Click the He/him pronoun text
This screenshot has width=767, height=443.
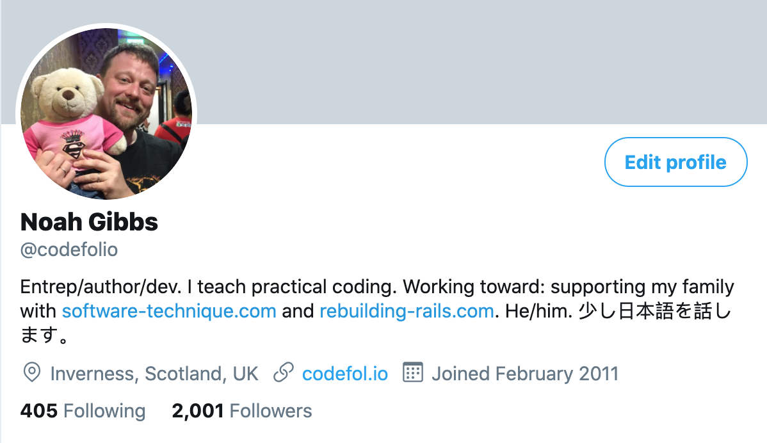pos(536,312)
